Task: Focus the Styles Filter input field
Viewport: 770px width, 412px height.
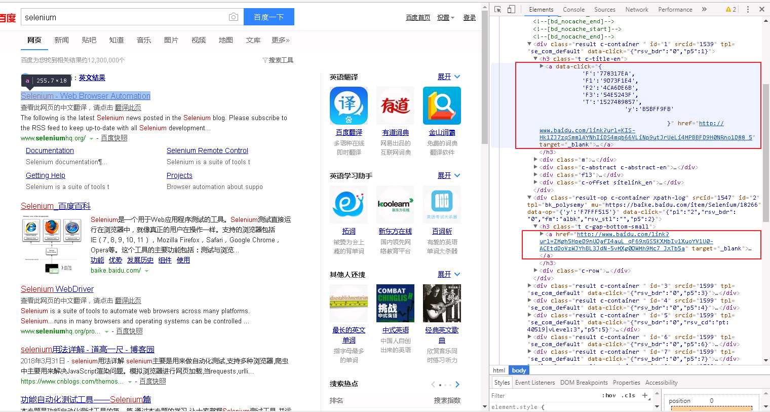Action: point(545,395)
